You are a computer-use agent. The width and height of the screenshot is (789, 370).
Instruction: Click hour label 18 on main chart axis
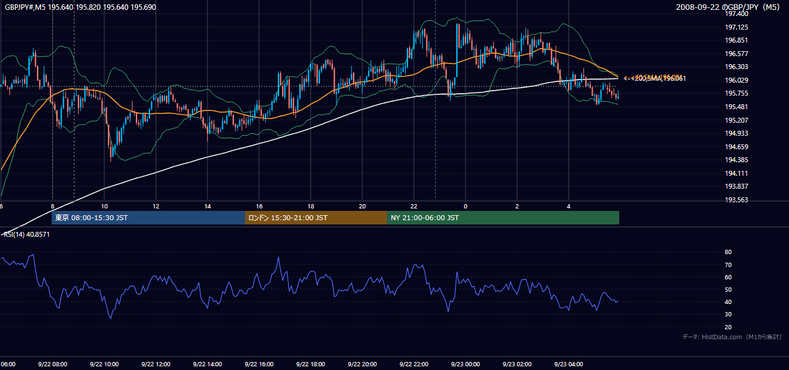pos(311,206)
